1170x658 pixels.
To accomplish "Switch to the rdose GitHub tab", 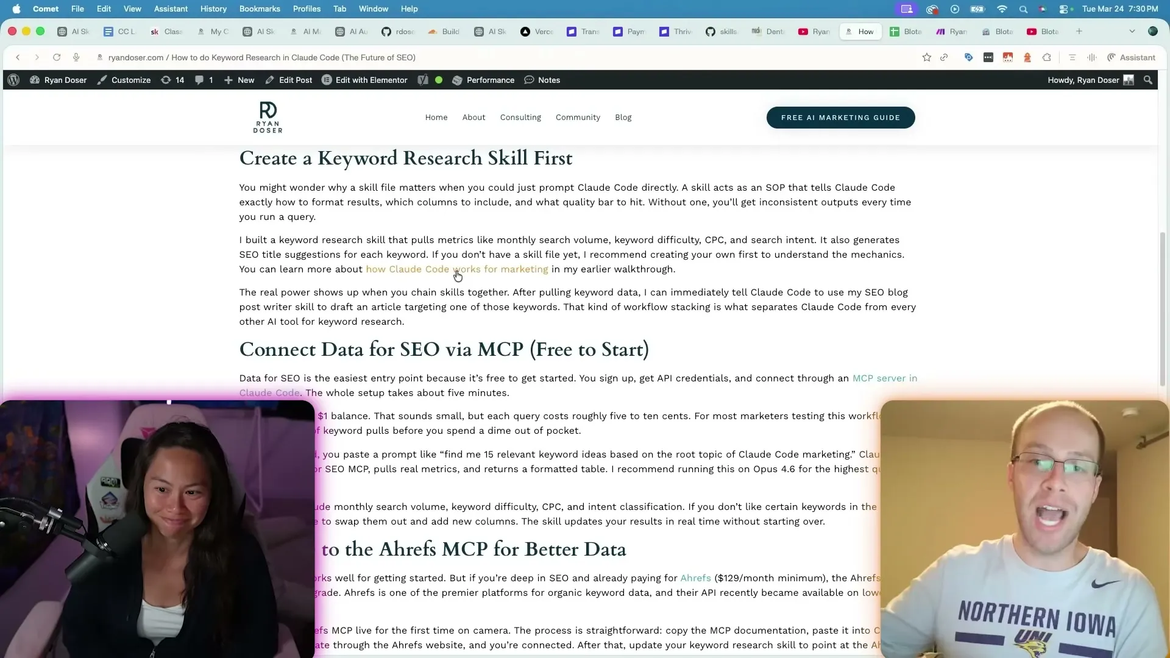I will click(x=398, y=32).
